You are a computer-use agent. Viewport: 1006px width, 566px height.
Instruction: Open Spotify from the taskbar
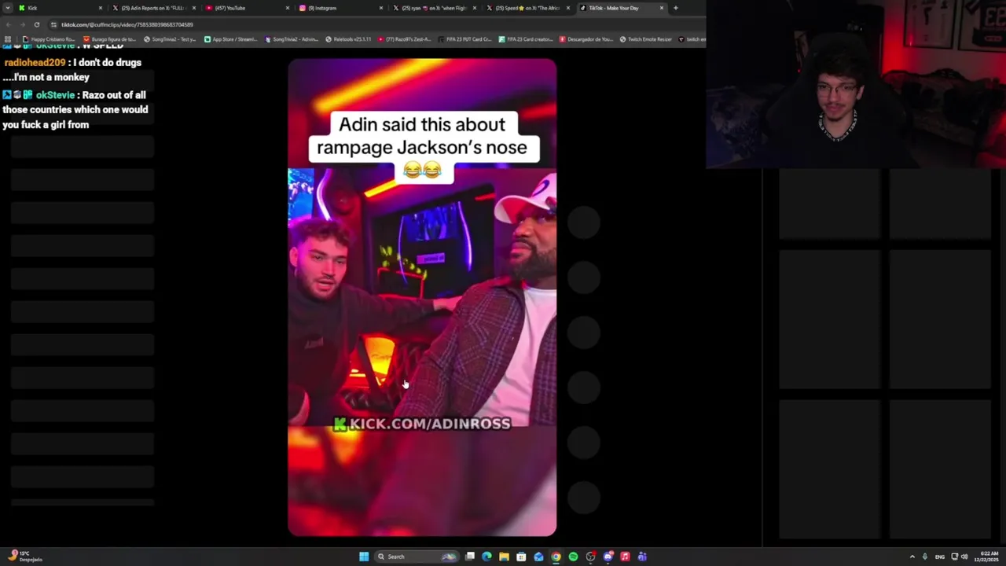tap(573, 557)
